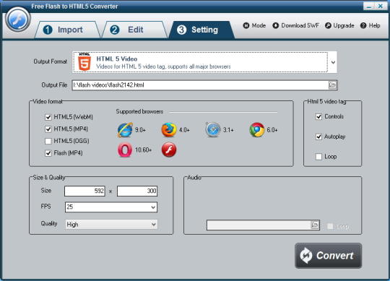Uncheck the HTML5 (MP4) checkbox

[x=48, y=129]
